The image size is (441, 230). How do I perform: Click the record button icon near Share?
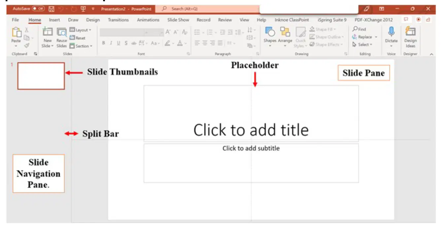point(419,20)
